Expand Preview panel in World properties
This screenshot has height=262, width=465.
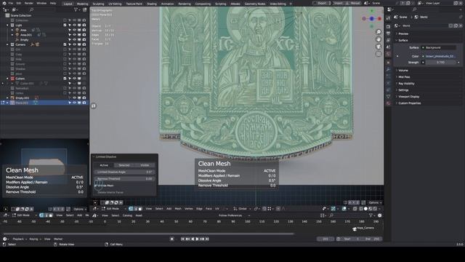pyautogui.click(x=403, y=34)
